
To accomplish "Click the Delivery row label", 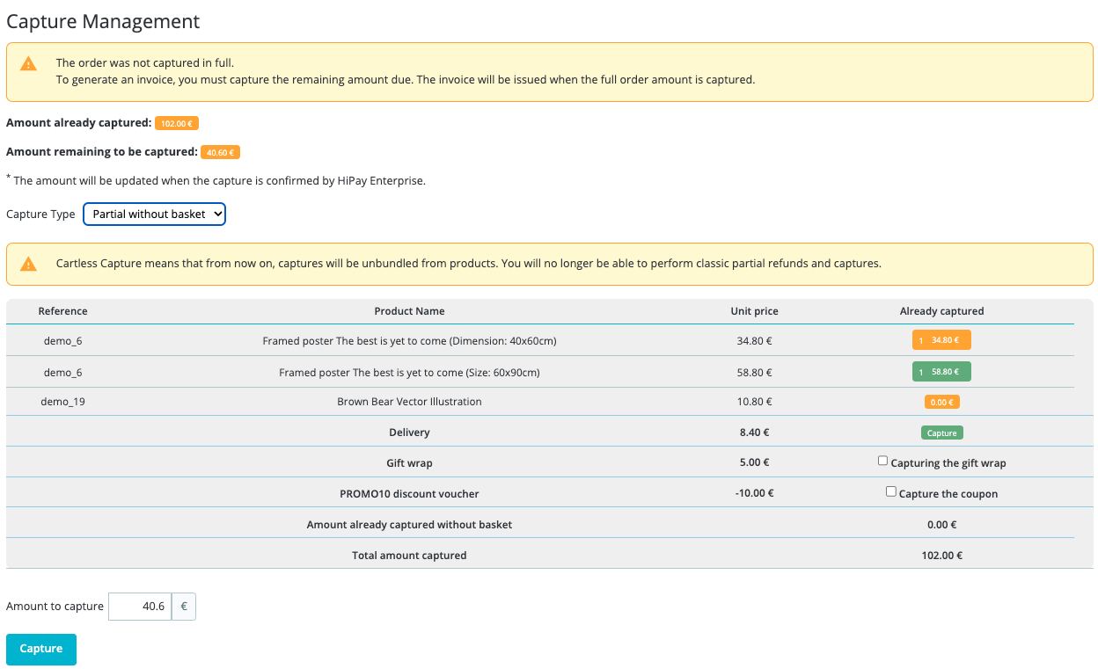I will pyautogui.click(x=409, y=433).
